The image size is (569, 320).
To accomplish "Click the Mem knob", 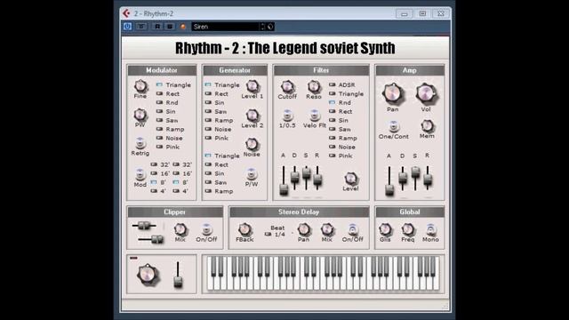I will pos(427,126).
